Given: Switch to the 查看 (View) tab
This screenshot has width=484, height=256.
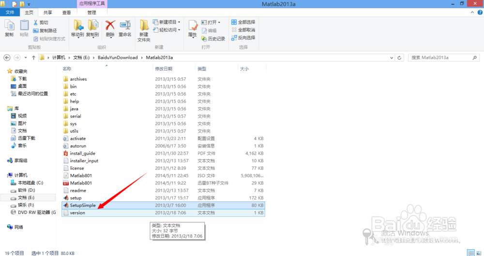Looking at the screenshot, I should tap(66, 13).
